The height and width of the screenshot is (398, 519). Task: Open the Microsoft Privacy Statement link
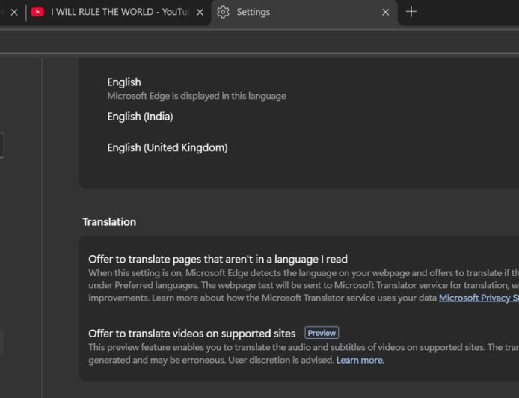pyautogui.click(x=479, y=298)
